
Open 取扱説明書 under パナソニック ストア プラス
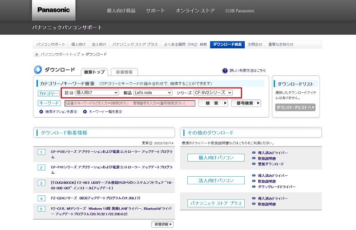(267, 204)
